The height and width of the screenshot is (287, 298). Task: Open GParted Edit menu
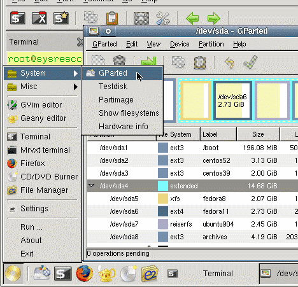click(x=132, y=44)
